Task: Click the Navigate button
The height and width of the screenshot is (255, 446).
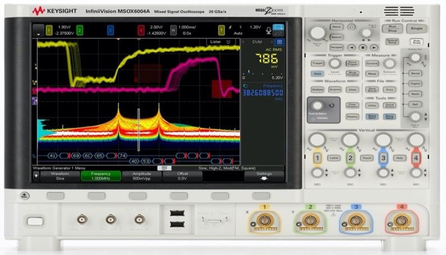Action: point(336,47)
